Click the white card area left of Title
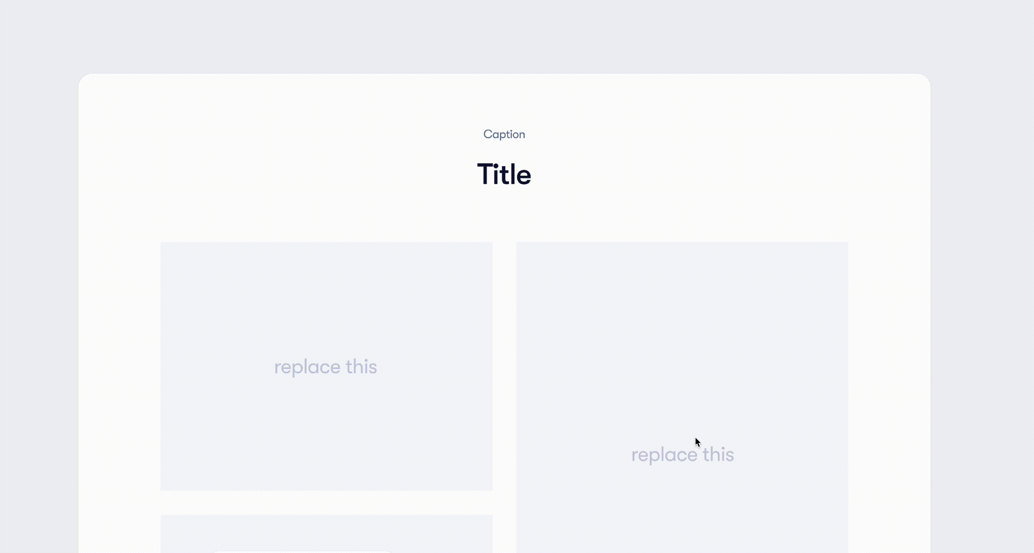Image resolution: width=1034 pixels, height=553 pixels. tap(281, 175)
